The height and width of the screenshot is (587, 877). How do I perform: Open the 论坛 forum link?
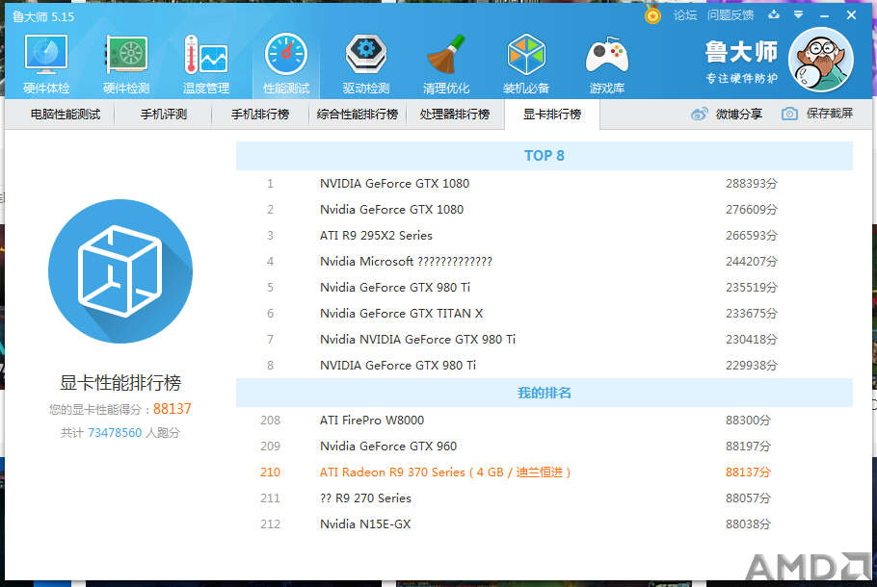[685, 15]
